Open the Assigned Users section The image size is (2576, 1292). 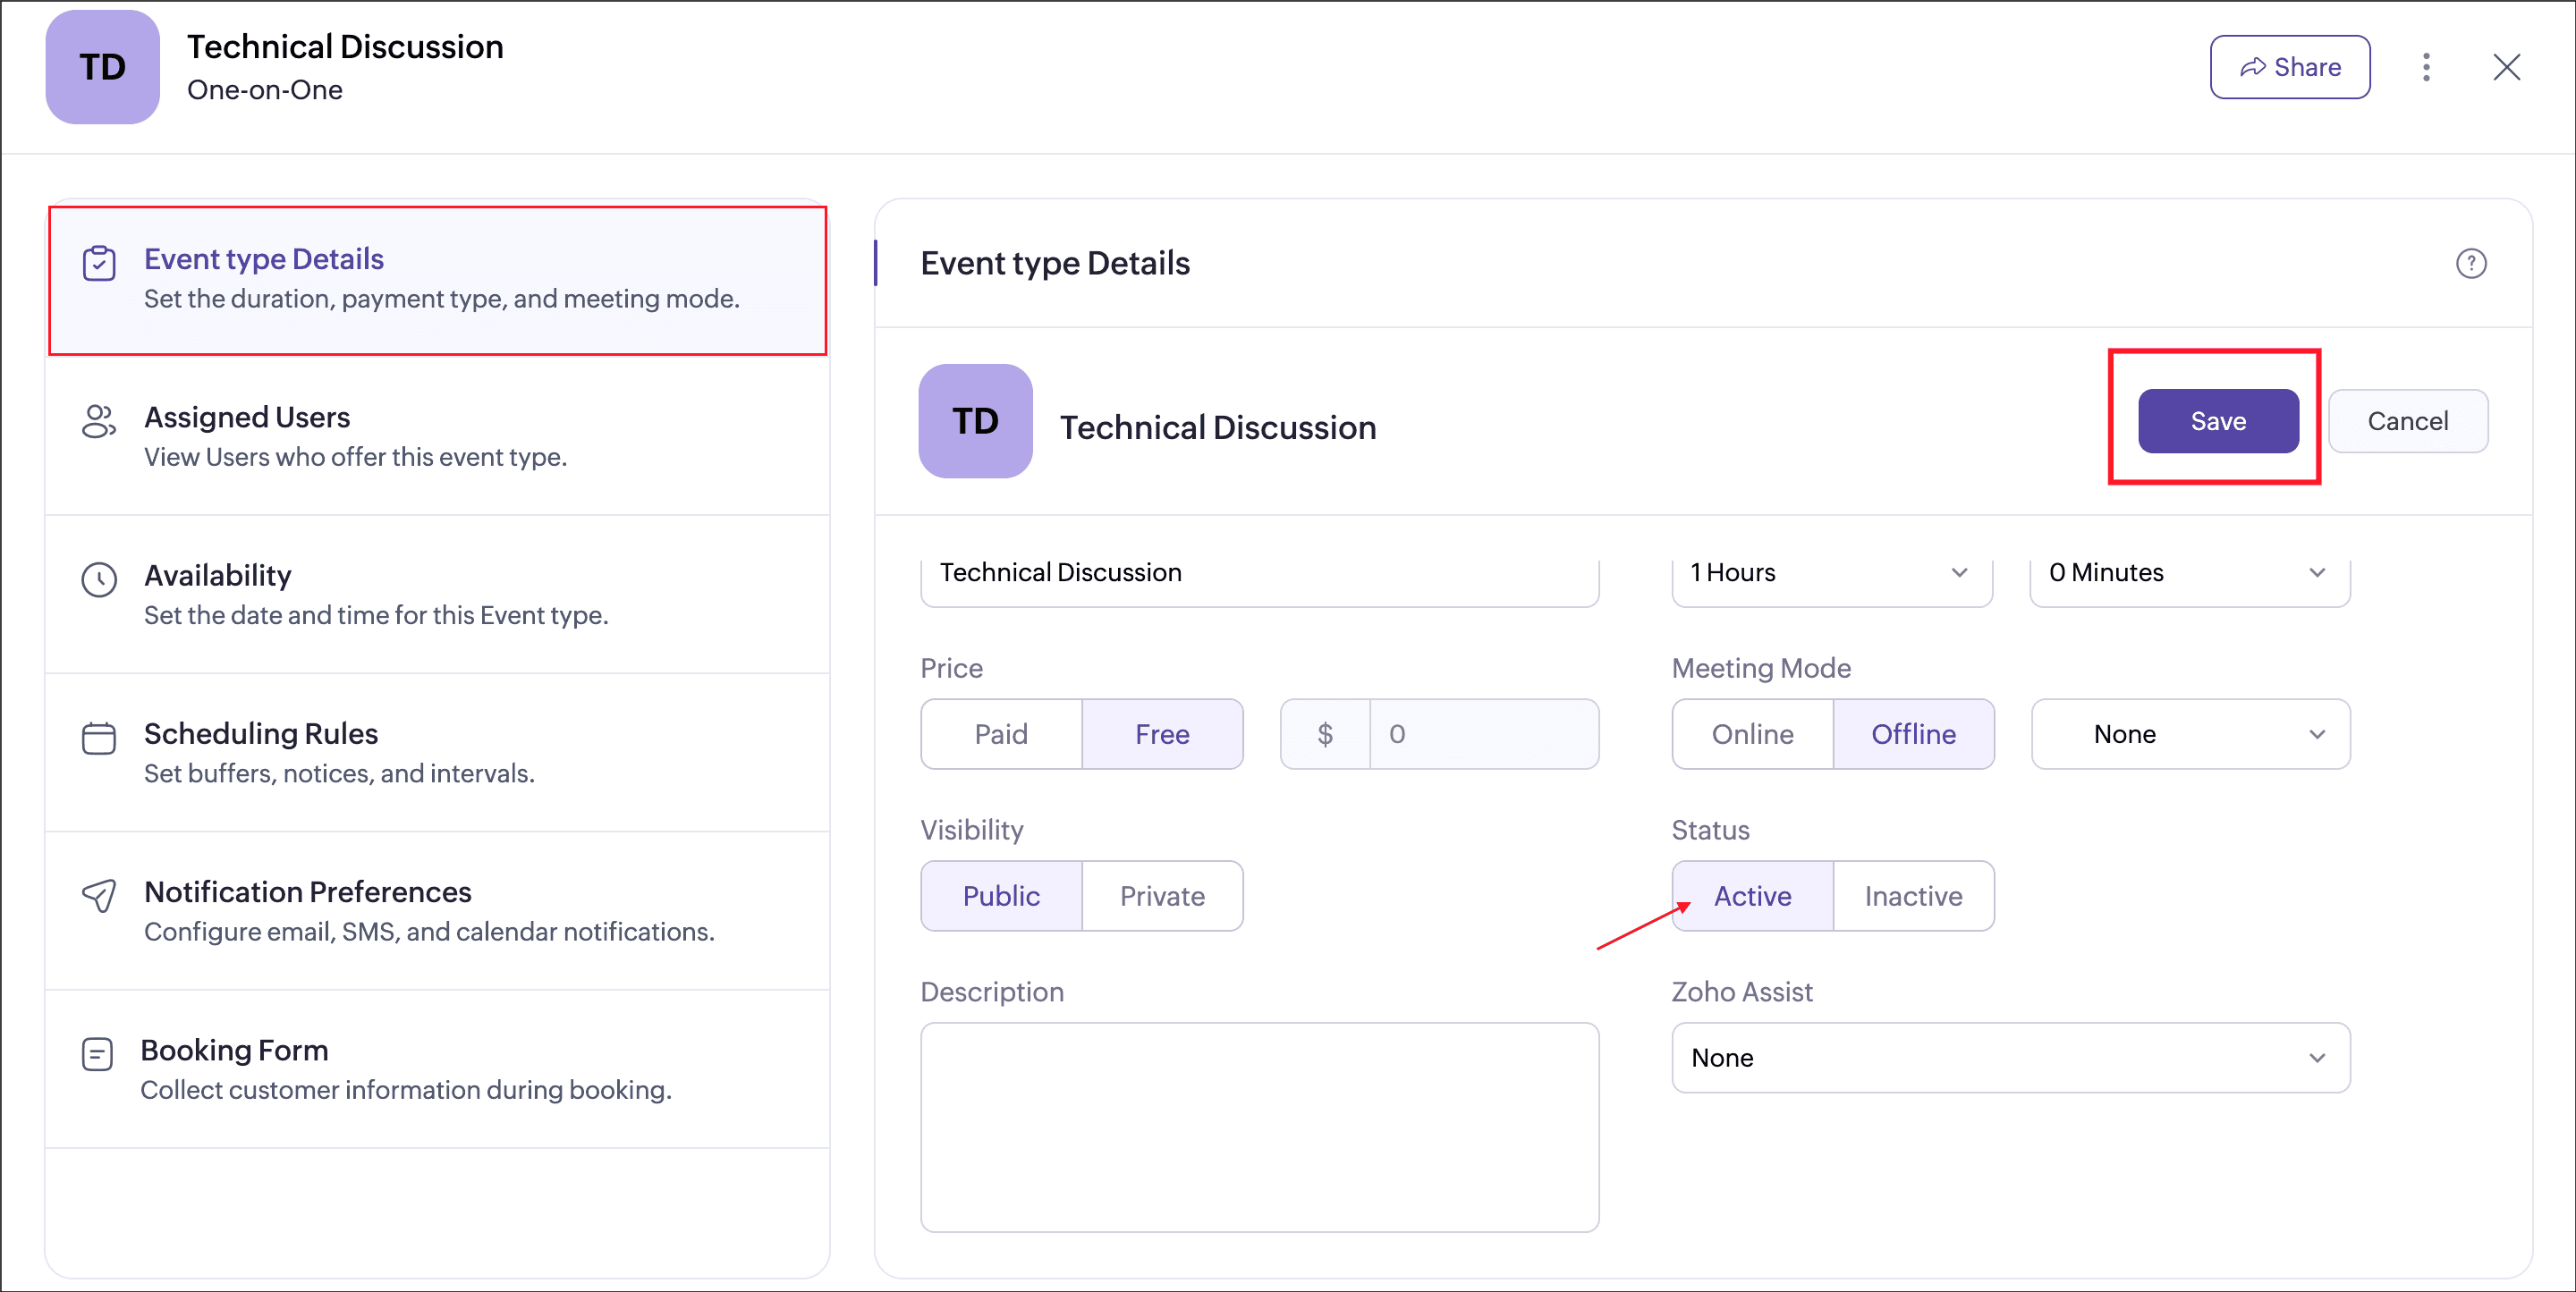point(437,437)
